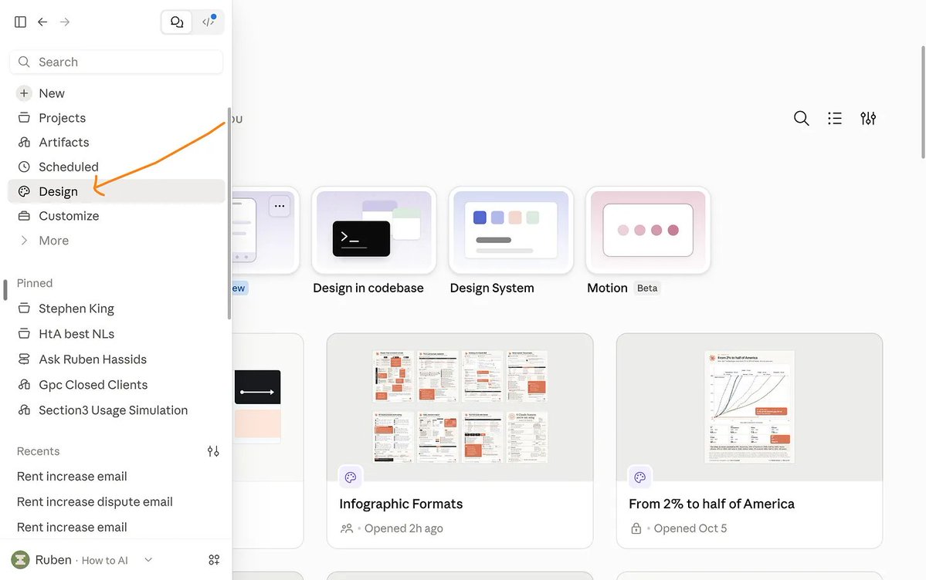Screen dimensions: 926x580
Task: Focus the sidebar Search field
Action: [x=117, y=62]
